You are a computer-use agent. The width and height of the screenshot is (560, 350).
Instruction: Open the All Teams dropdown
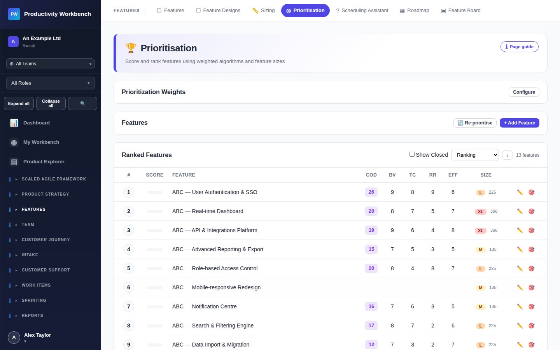[51, 64]
